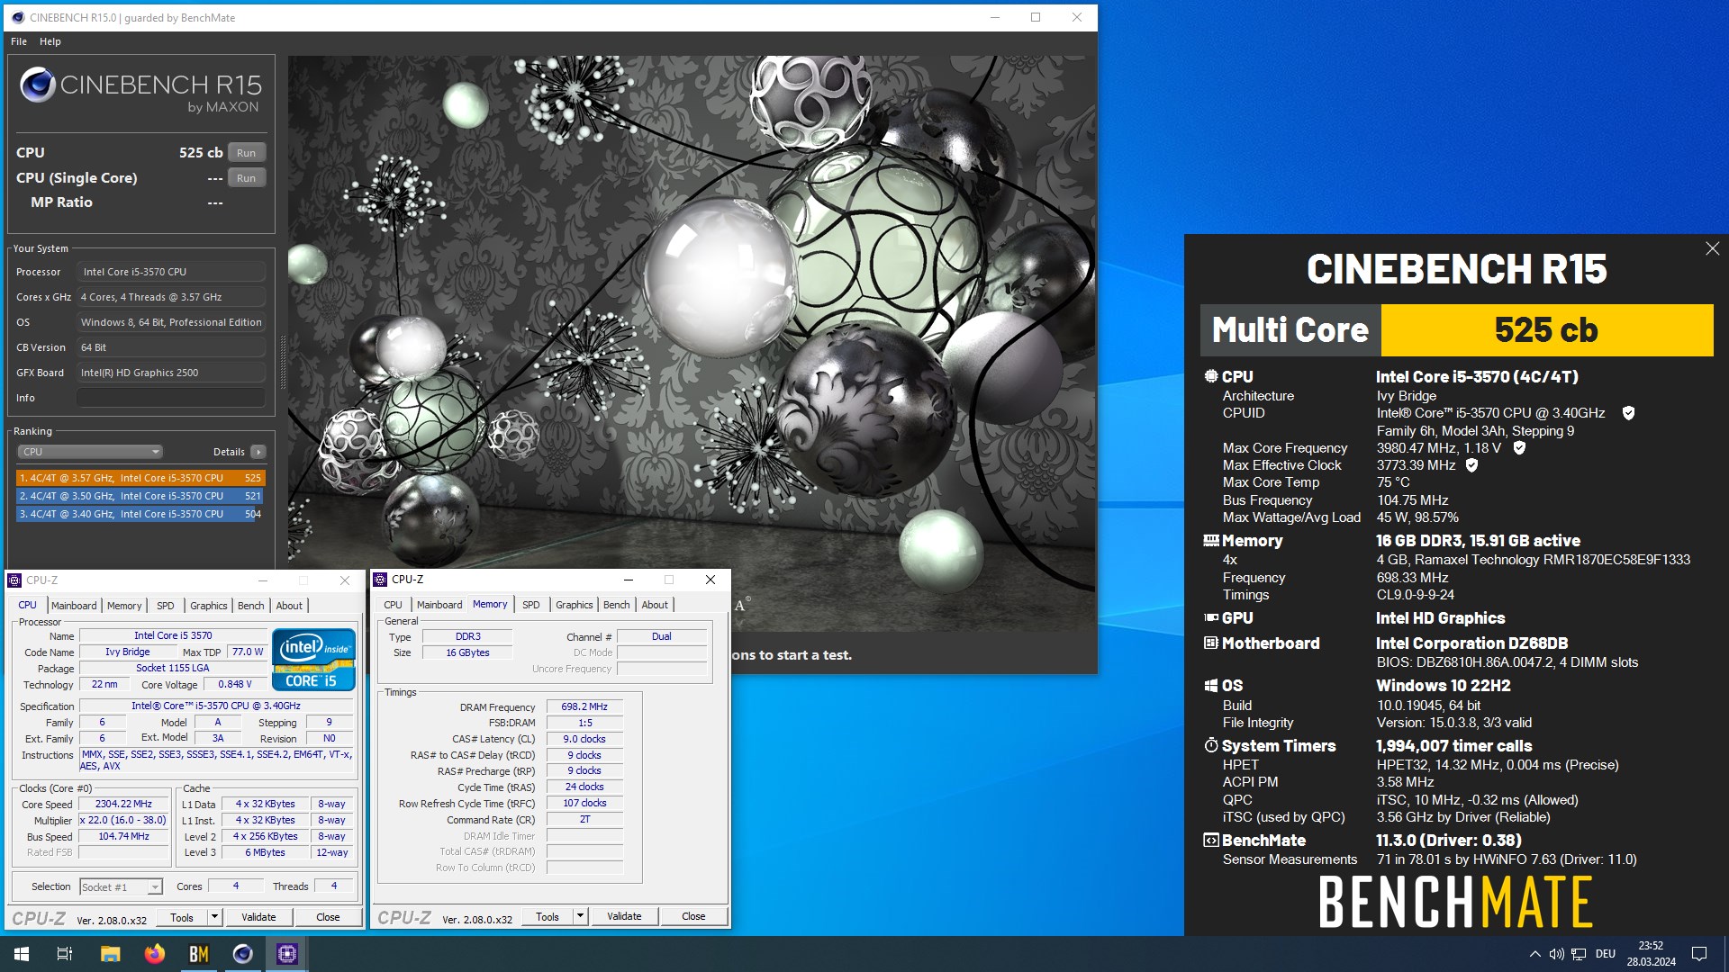1729x972 pixels.
Task: Click the GPU icon in BenchMate
Action: tap(1211, 617)
